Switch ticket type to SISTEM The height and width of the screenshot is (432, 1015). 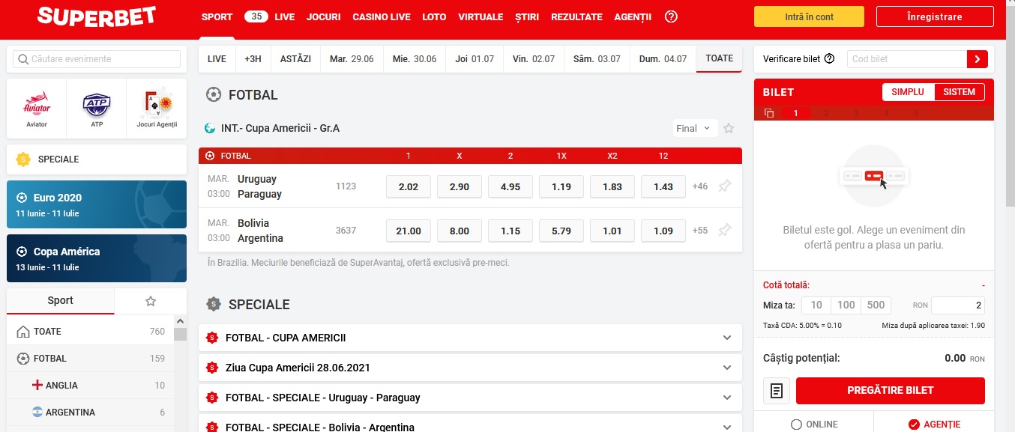pyautogui.click(x=960, y=92)
